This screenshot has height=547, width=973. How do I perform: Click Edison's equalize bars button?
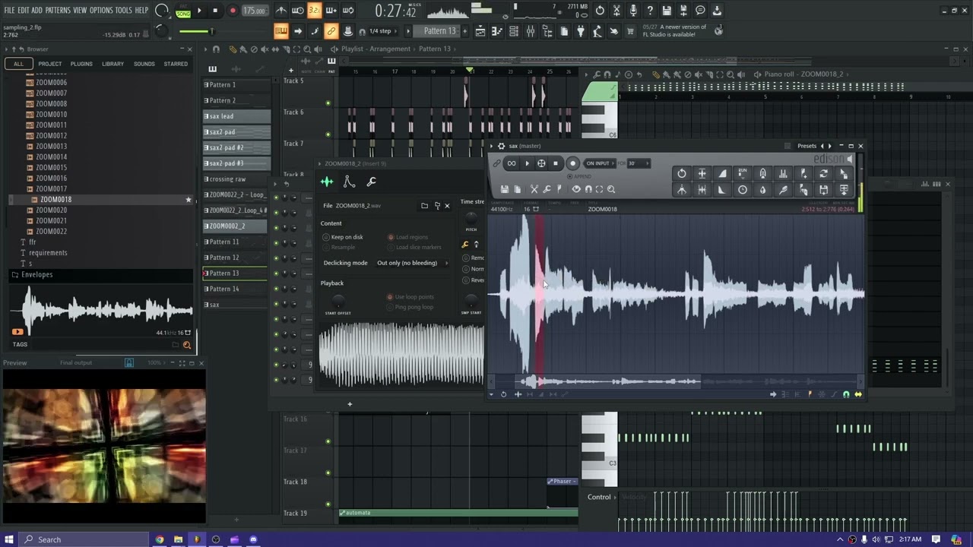pos(783,174)
